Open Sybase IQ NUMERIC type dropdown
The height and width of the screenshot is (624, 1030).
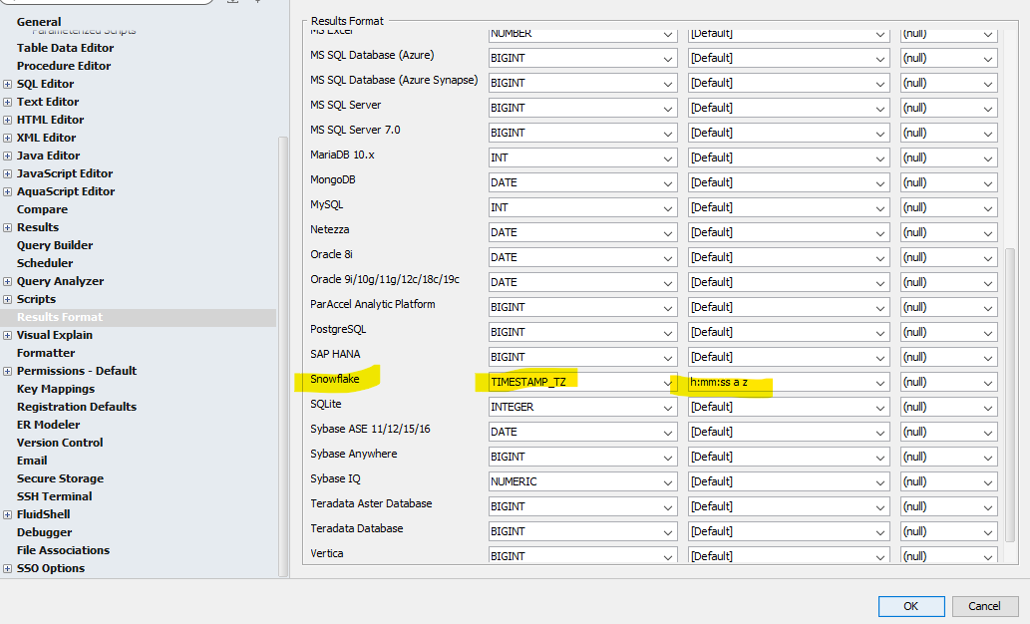(667, 481)
